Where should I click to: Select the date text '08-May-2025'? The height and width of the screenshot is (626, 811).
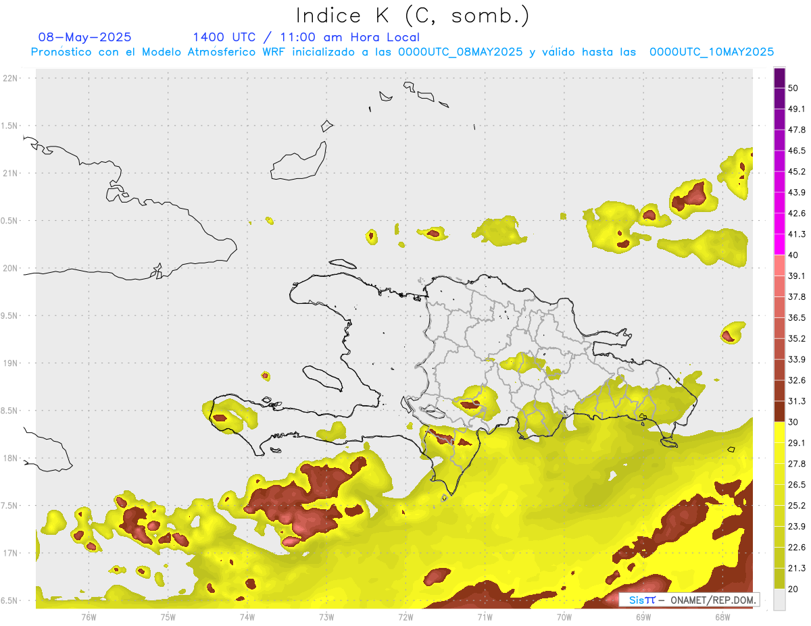click(x=85, y=37)
